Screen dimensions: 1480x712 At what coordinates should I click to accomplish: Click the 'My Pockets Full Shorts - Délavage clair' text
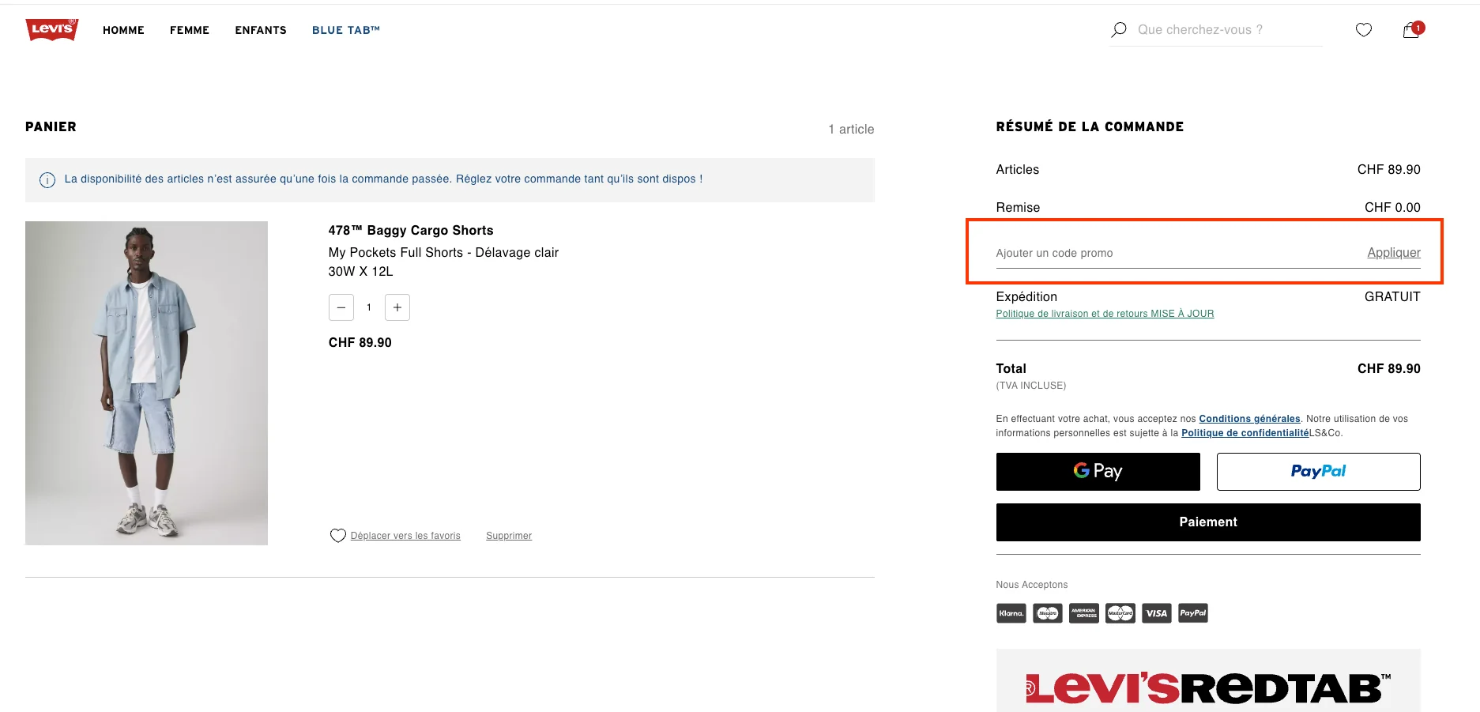pos(443,253)
